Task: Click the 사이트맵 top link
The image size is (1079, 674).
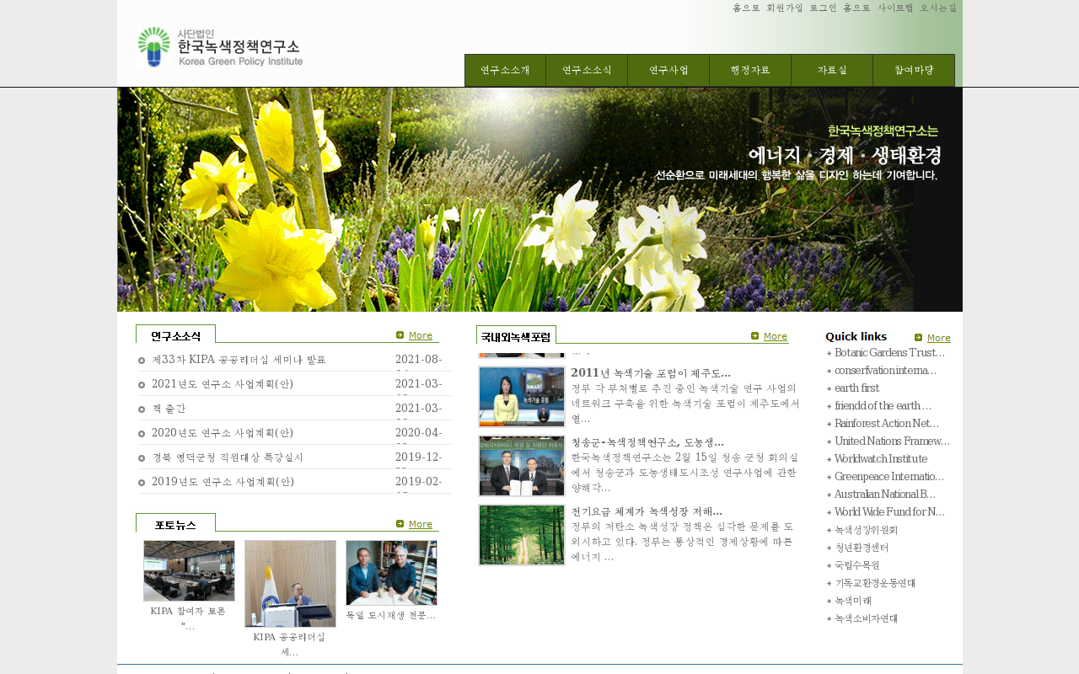Action: [894, 8]
